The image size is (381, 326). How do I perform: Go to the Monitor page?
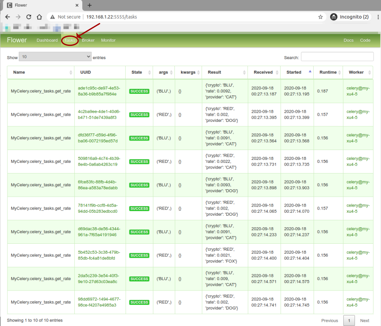point(108,40)
